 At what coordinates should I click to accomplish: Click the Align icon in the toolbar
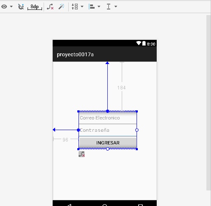92,7
